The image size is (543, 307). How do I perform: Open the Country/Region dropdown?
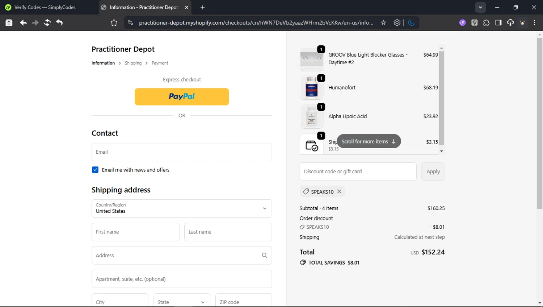(x=182, y=208)
